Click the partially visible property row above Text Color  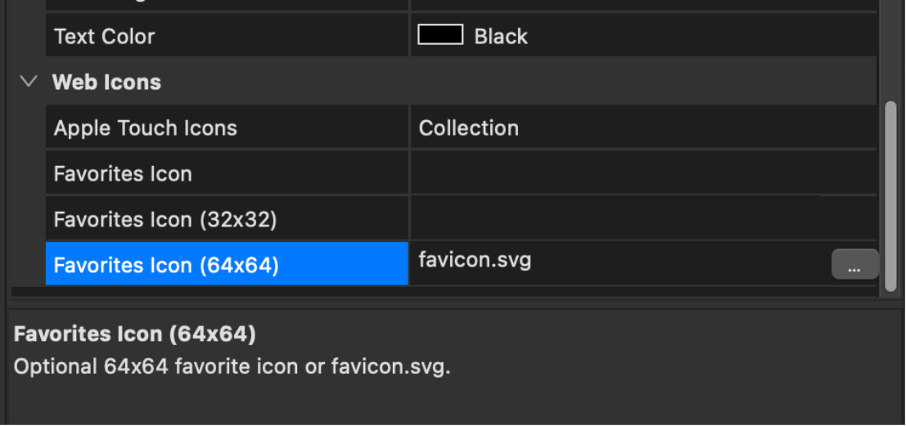point(226,5)
